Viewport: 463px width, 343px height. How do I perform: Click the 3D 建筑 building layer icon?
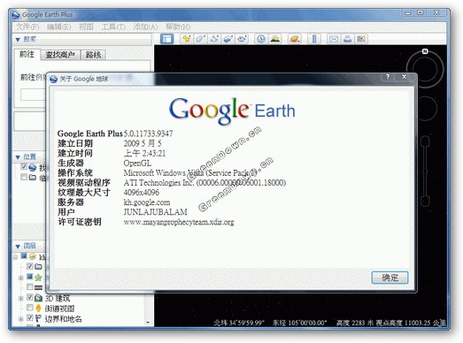(x=38, y=298)
